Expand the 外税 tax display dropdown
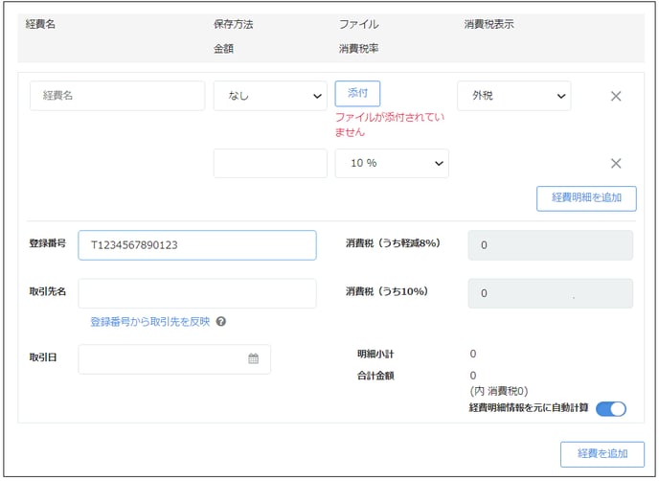659x481 pixels. [513, 96]
